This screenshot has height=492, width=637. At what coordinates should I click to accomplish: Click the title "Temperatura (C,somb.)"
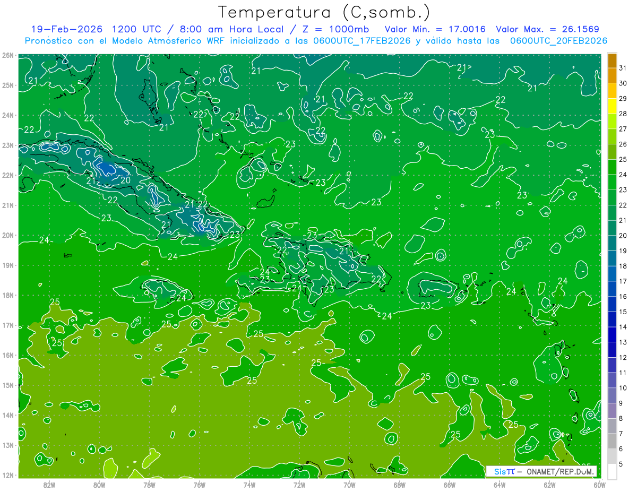[324, 12]
